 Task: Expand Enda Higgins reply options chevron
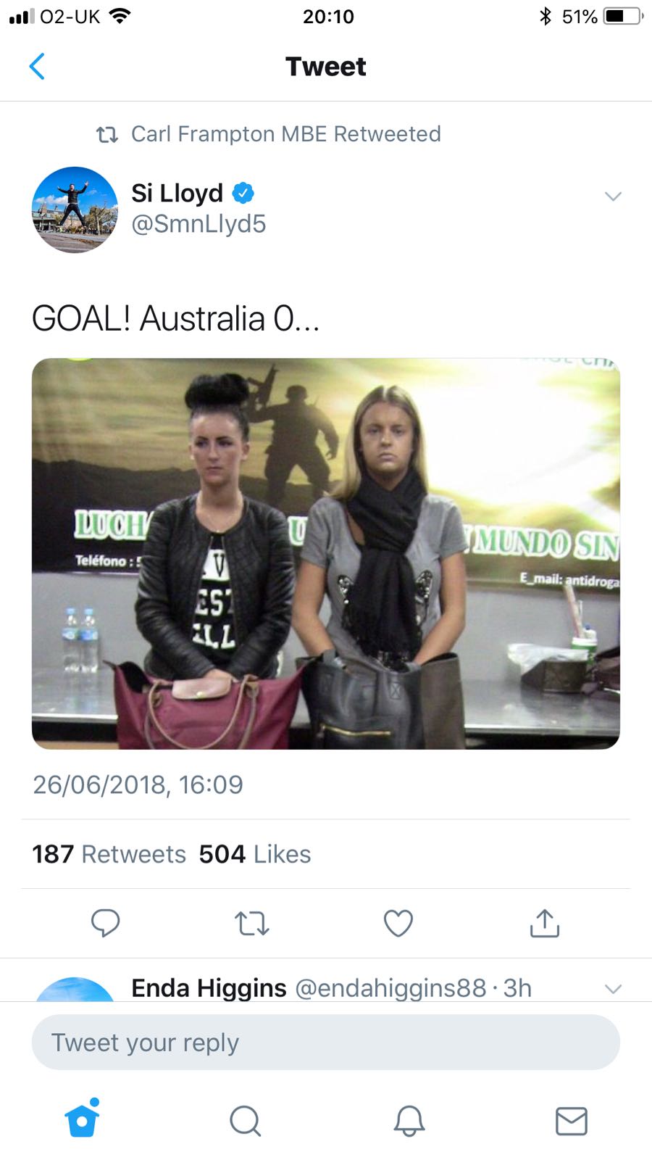tap(613, 989)
